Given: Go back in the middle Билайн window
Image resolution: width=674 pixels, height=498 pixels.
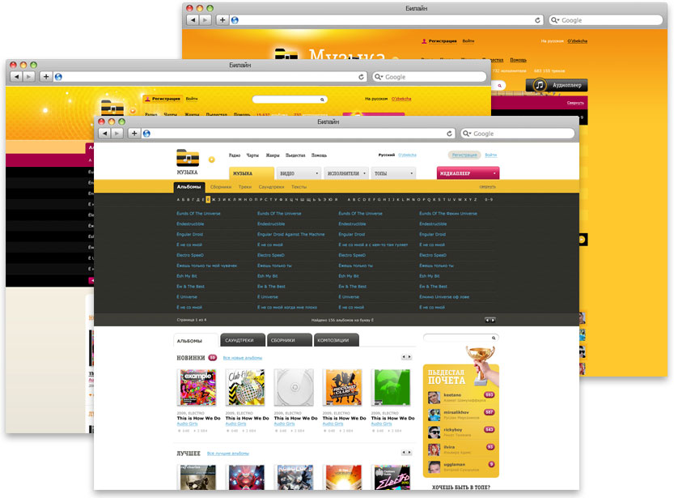Looking at the screenshot, I should [16, 77].
